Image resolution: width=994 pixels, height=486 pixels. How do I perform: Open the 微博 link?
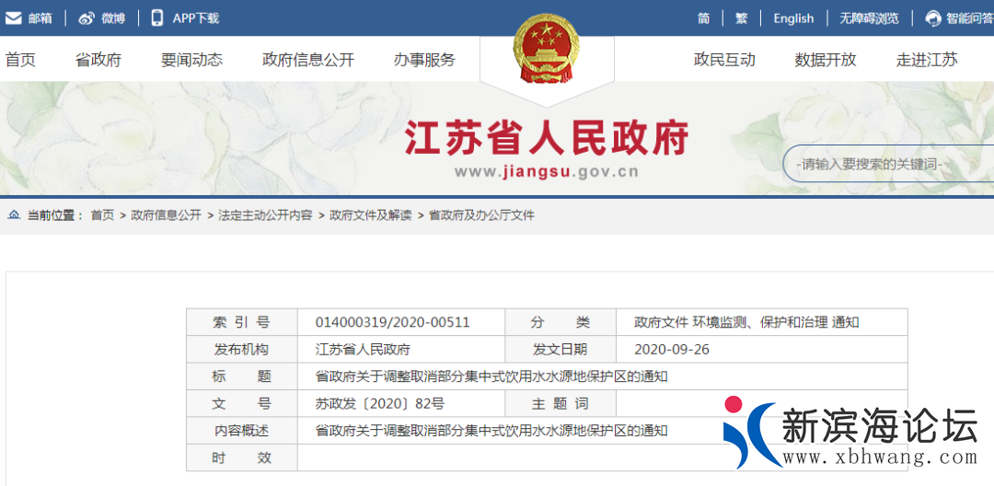(113, 18)
